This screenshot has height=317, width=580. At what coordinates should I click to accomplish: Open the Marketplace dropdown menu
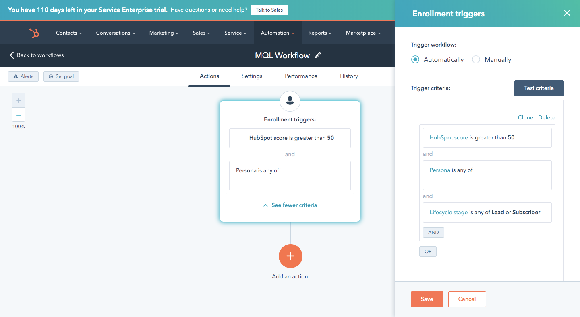click(363, 33)
